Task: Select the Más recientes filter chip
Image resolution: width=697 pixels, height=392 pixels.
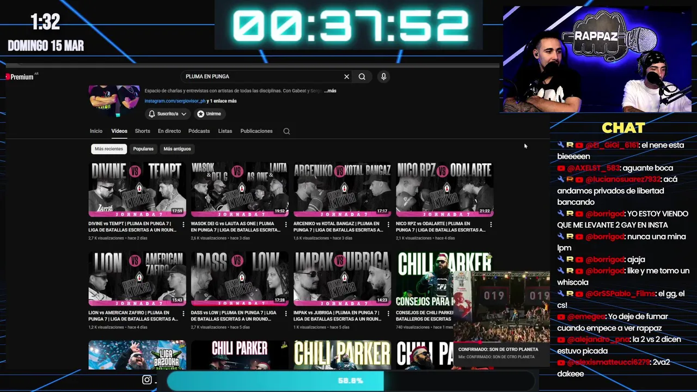Action: (109, 149)
